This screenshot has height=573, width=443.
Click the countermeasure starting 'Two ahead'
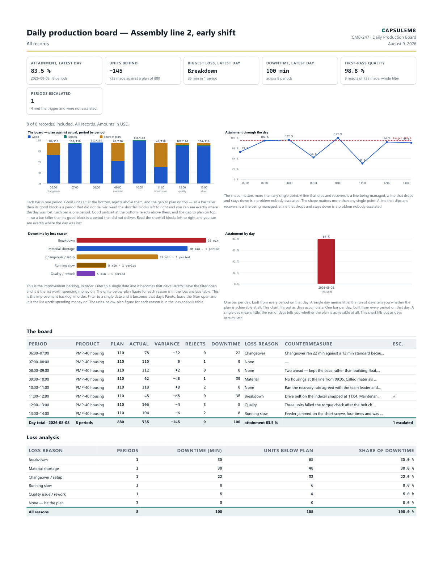coord(332,371)
